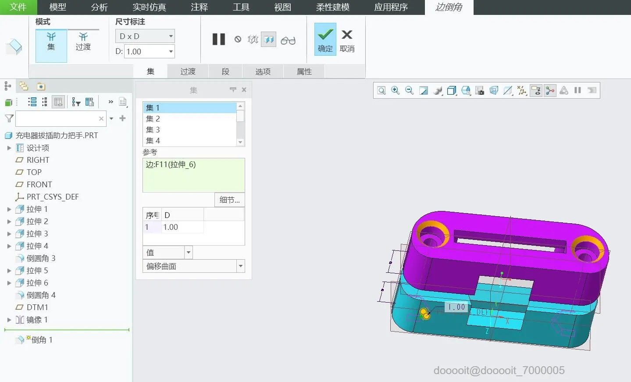Open the 注释 ribbon tab
This screenshot has height=382, width=631.
[200, 7]
